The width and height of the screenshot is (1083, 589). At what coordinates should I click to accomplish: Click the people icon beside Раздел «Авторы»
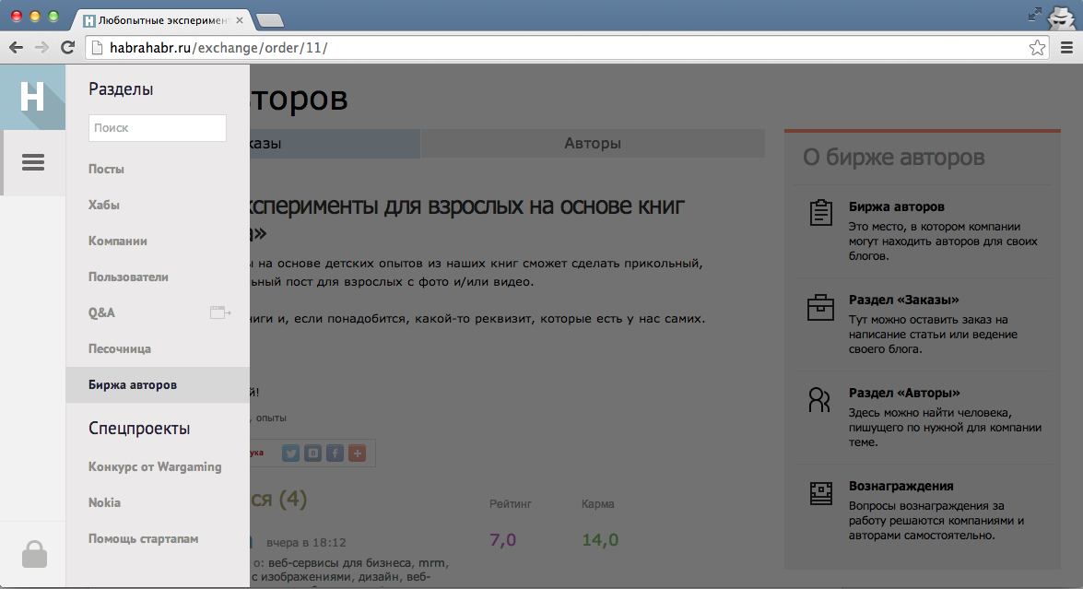[x=819, y=398]
